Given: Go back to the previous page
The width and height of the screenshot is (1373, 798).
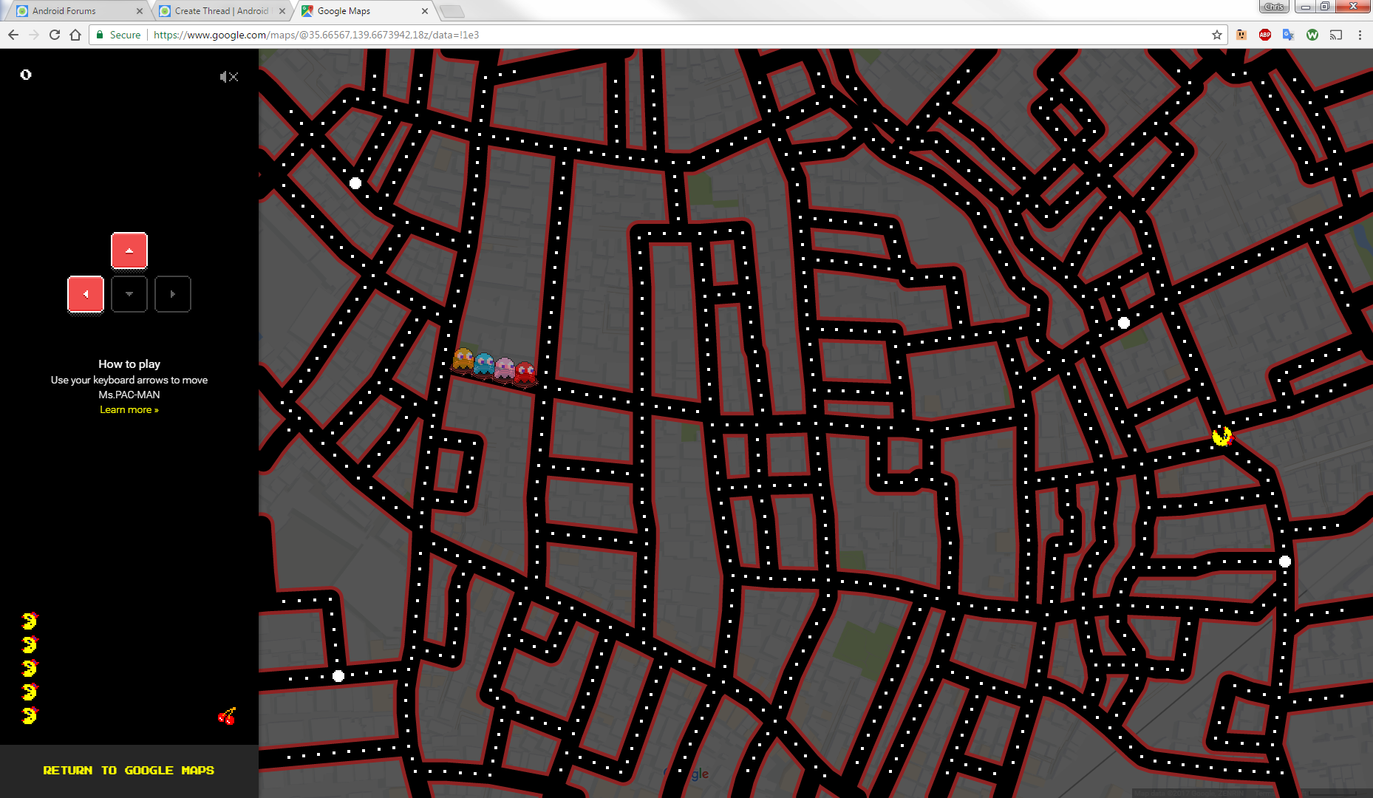Looking at the screenshot, I should [x=13, y=35].
